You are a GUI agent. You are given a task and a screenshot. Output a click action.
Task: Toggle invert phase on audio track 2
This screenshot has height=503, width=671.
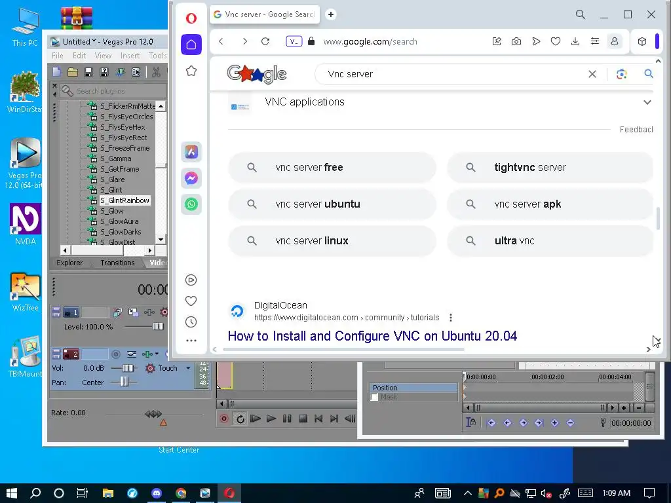(x=132, y=354)
